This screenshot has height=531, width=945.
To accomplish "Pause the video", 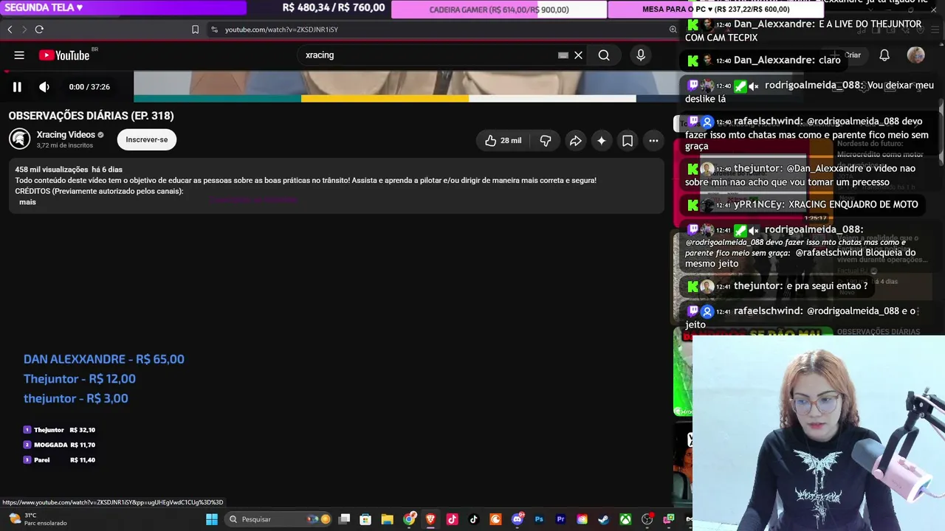I will (x=17, y=87).
